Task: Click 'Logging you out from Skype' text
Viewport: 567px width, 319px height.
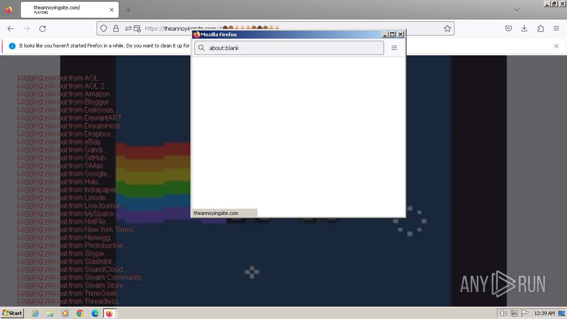Action: coord(64,253)
